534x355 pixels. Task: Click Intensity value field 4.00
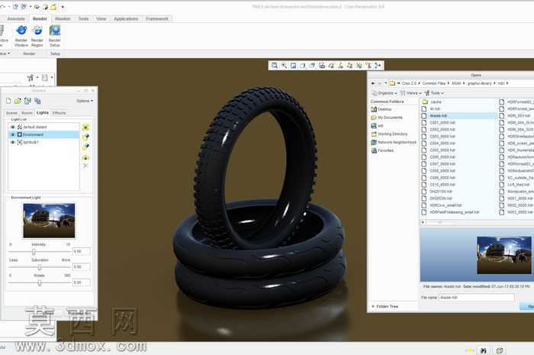pos(82,251)
